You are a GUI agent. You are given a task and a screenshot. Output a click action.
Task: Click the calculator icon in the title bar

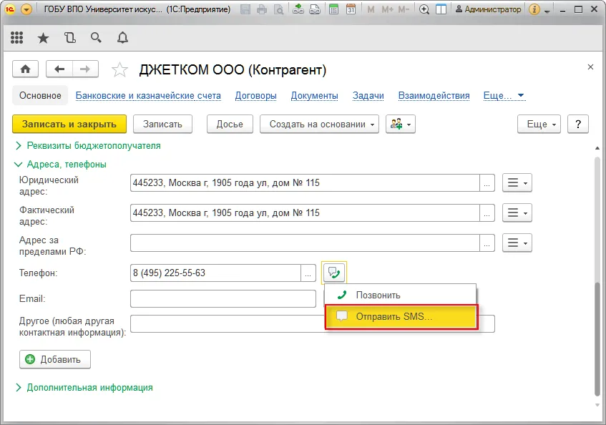tap(333, 9)
